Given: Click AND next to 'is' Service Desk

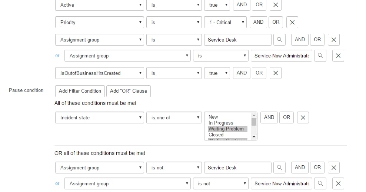Looking at the screenshot, I should (x=300, y=39).
